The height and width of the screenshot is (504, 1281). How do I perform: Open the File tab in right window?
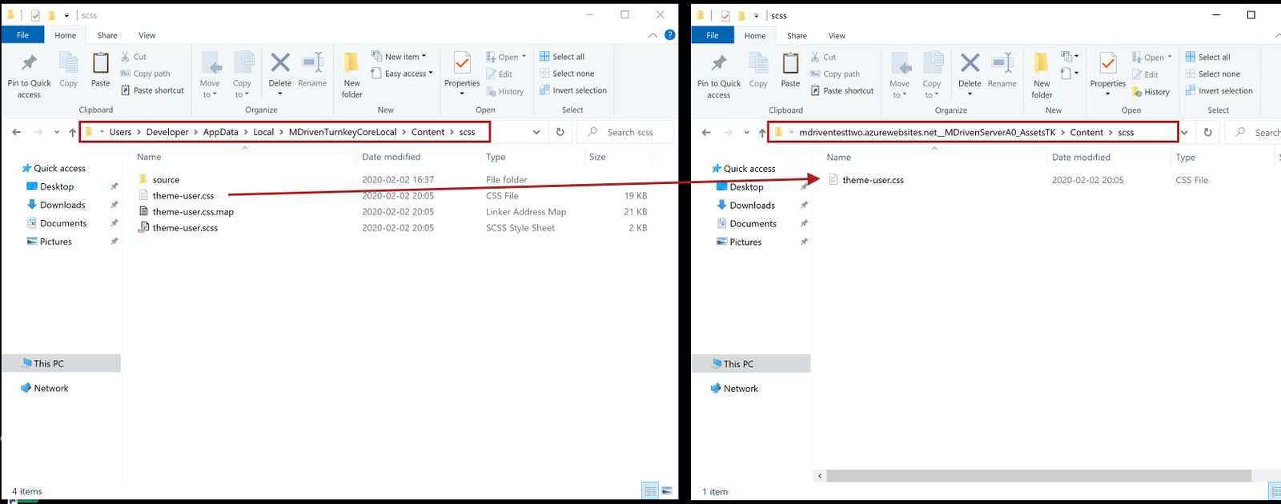713,36
